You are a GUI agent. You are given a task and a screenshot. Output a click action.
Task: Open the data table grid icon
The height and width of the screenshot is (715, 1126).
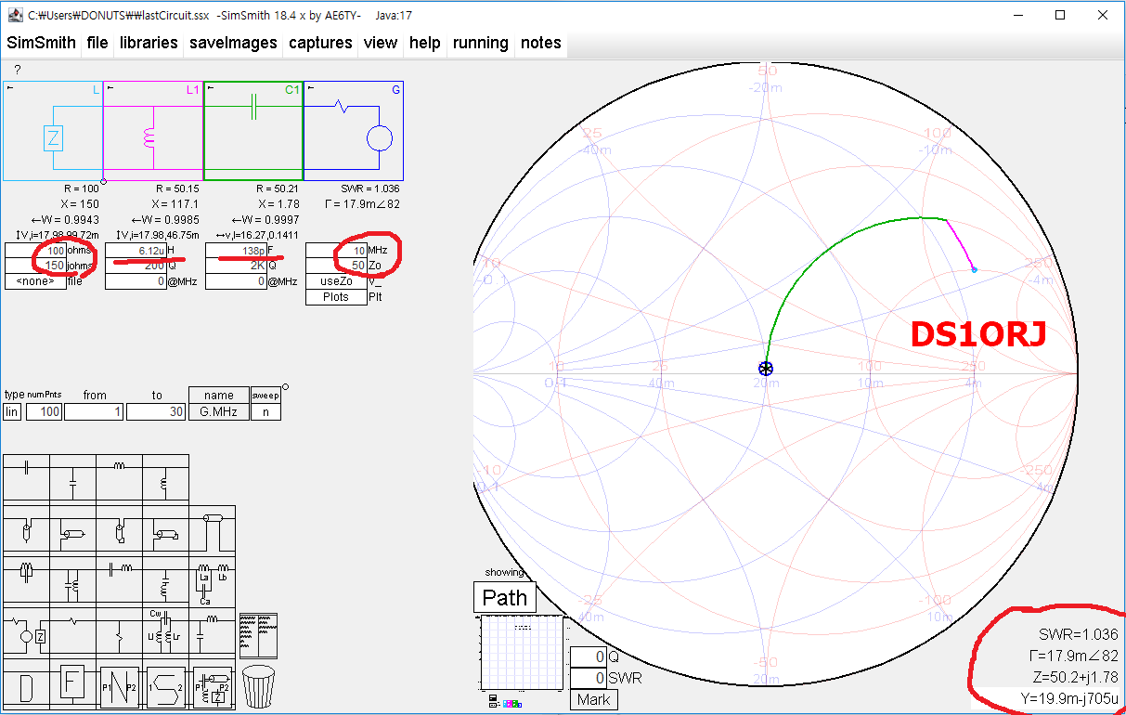click(258, 635)
